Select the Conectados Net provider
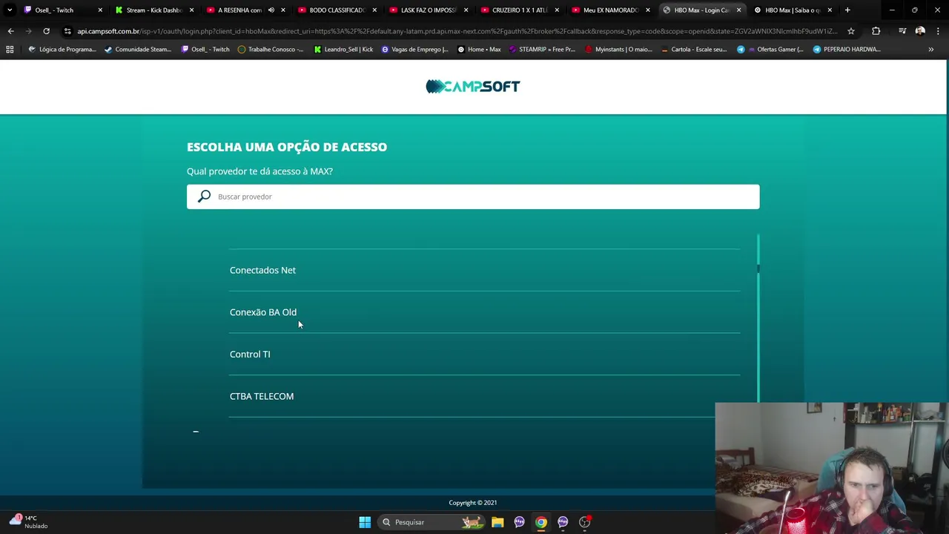 tap(262, 270)
